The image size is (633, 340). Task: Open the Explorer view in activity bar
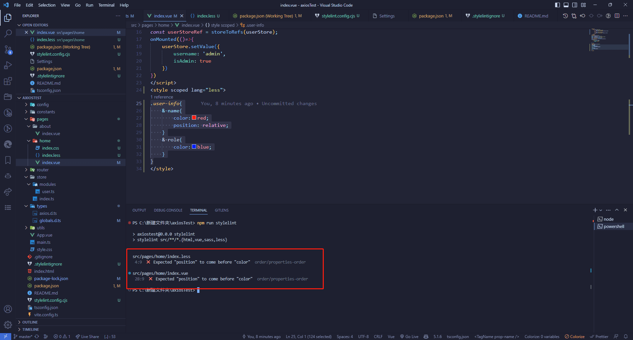pyautogui.click(x=8, y=17)
